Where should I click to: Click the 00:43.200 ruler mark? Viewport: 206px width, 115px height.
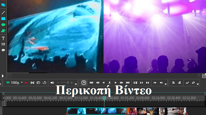(x=51, y=98)
